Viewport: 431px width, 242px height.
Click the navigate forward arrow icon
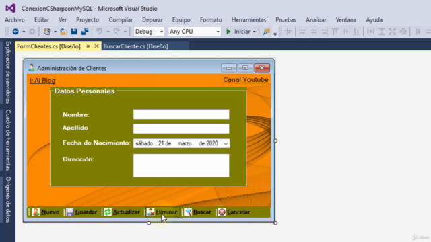(x=32, y=32)
